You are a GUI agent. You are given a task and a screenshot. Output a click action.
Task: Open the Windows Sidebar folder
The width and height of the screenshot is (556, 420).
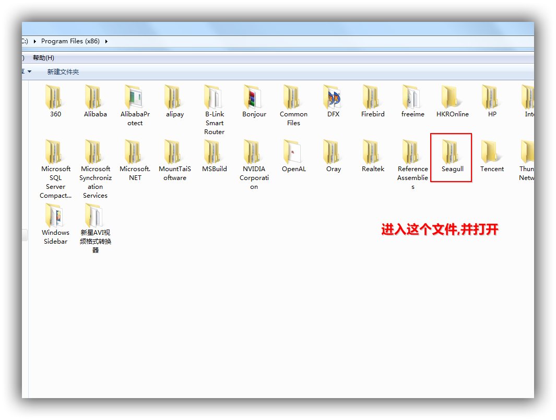(x=55, y=216)
